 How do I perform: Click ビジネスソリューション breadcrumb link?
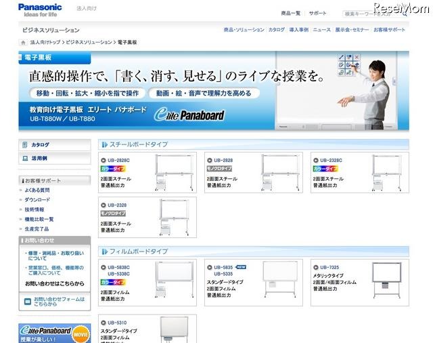[x=89, y=42]
